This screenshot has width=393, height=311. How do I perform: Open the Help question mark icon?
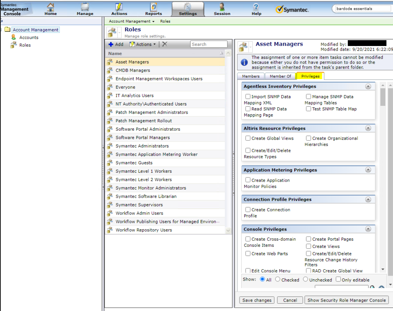(x=256, y=7)
